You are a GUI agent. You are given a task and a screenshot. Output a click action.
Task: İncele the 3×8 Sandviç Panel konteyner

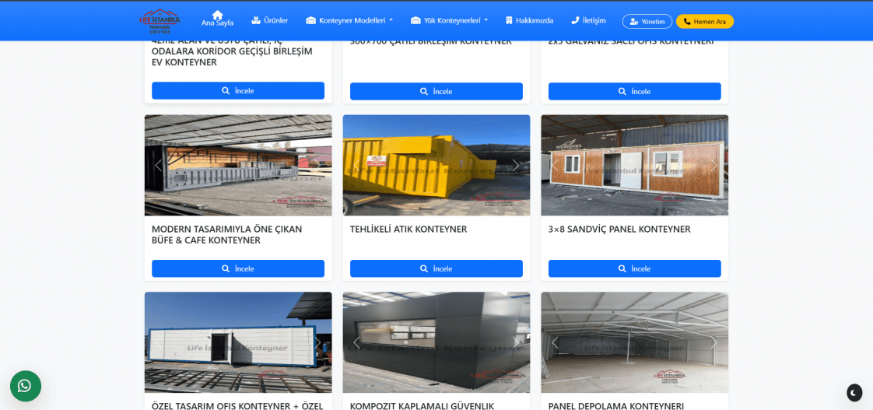(634, 268)
